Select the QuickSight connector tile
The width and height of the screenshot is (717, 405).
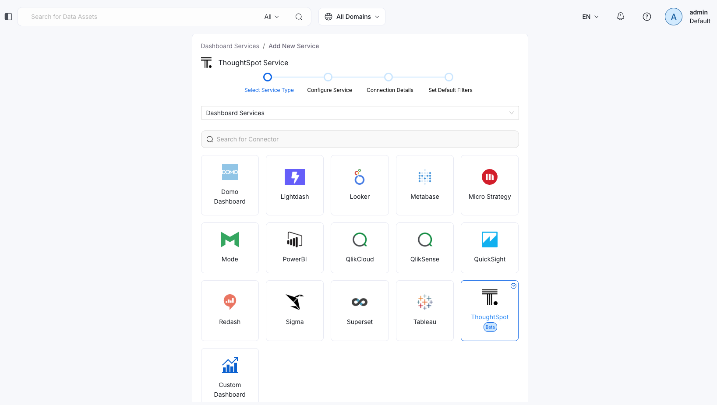(489, 248)
